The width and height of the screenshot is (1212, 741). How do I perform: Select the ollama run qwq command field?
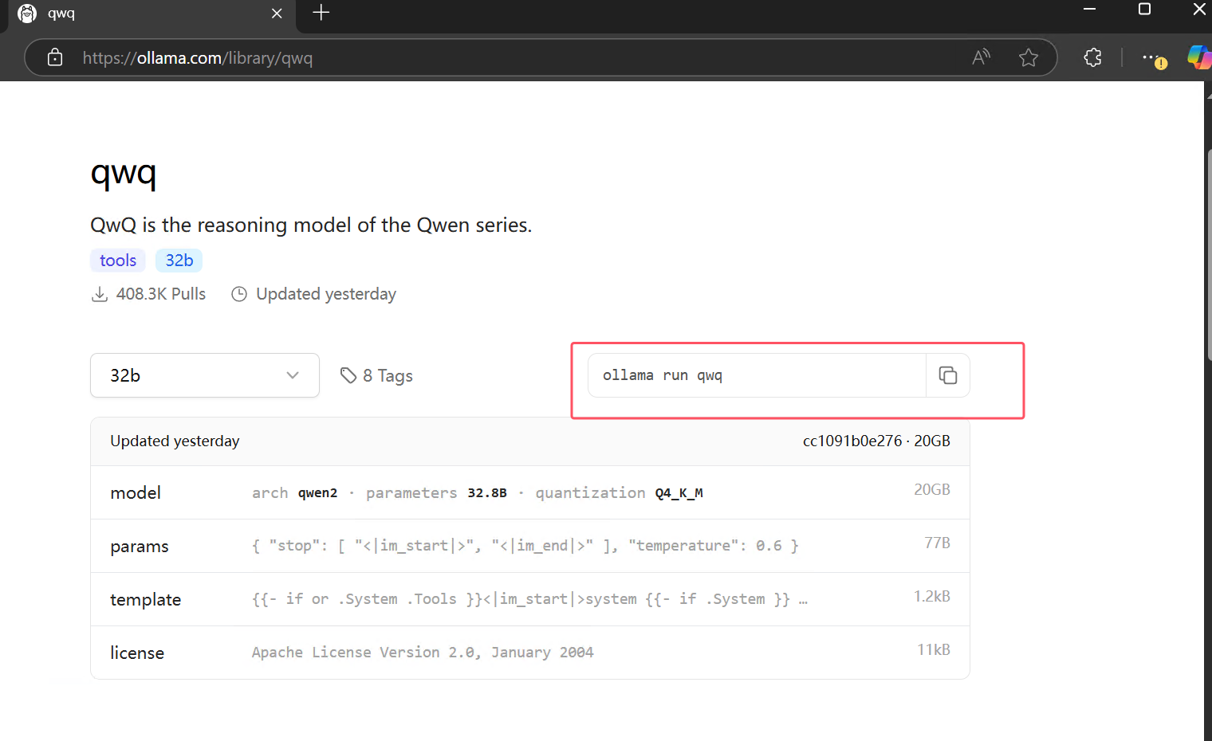click(x=757, y=375)
